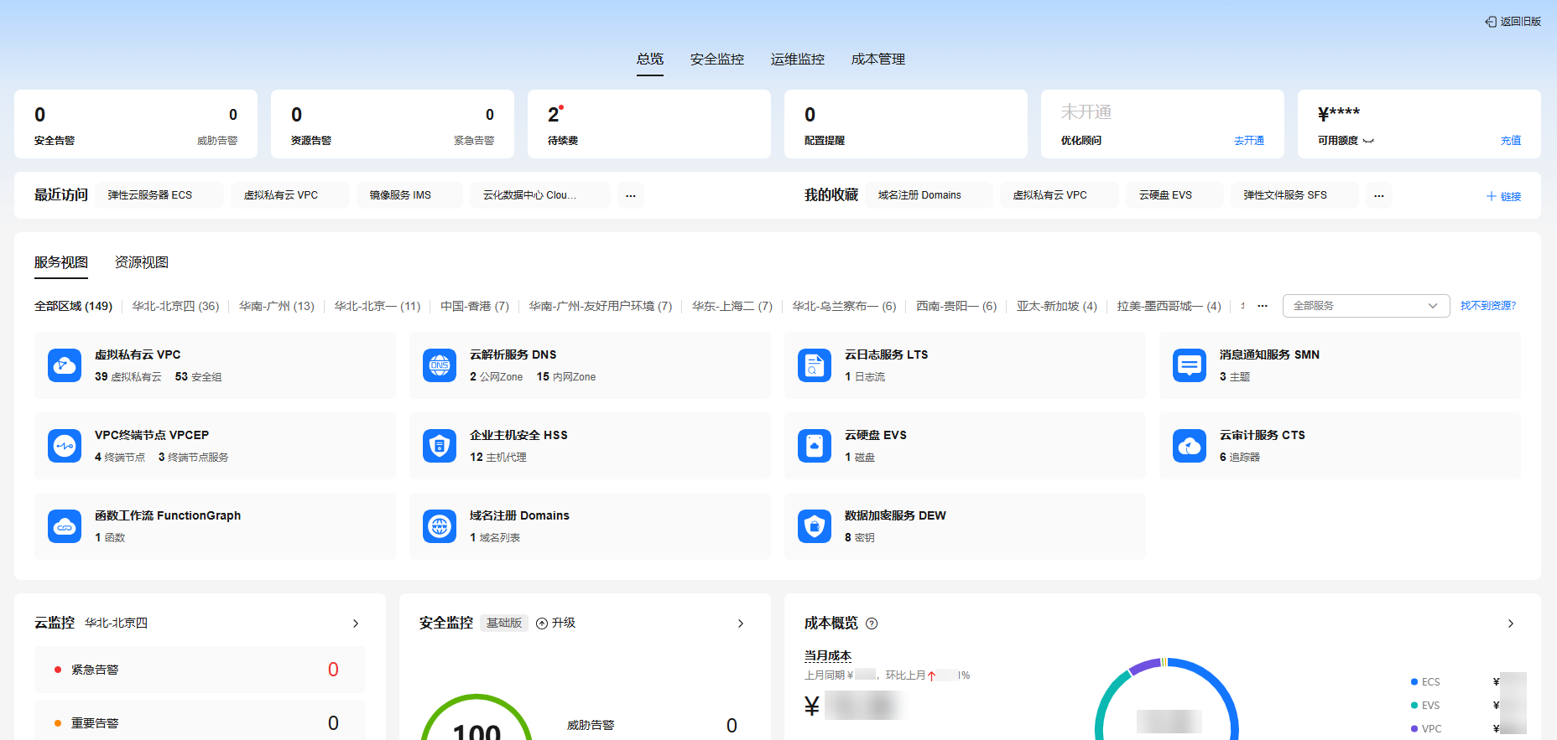
Task: Open recent 镜像服务 IMS shortcut
Action: point(410,195)
